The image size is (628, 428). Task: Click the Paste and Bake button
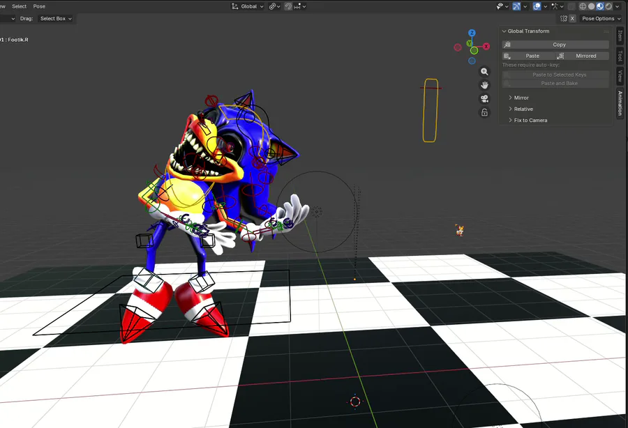pyautogui.click(x=555, y=84)
